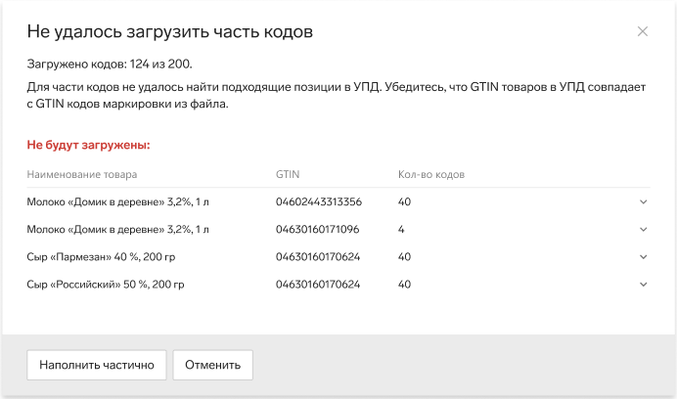Click the Загружено кодов: 124 из 200 text
This screenshot has height=399, width=677.
pyautogui.click(x=110, y=64)
